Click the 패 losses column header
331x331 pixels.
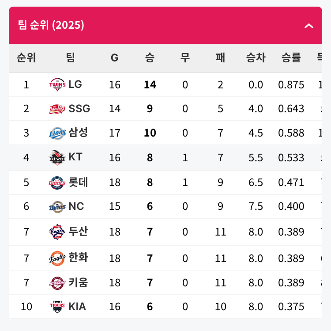220,57
